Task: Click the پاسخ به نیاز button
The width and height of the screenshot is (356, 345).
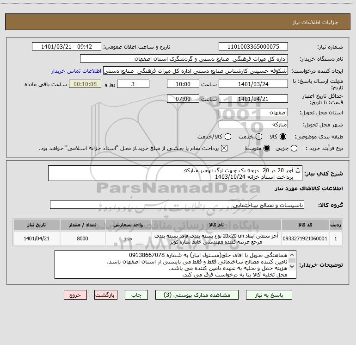Action: tap(269, 295)
